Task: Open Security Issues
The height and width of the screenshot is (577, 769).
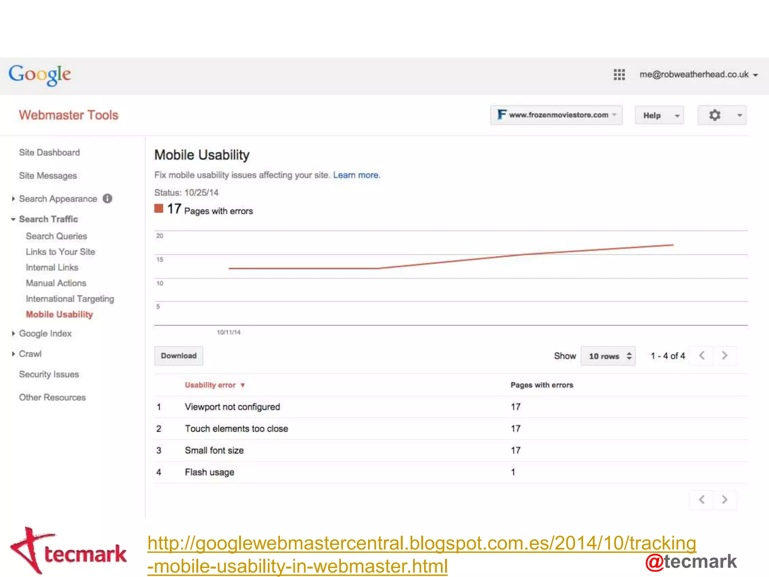Action: click(49, 374)
